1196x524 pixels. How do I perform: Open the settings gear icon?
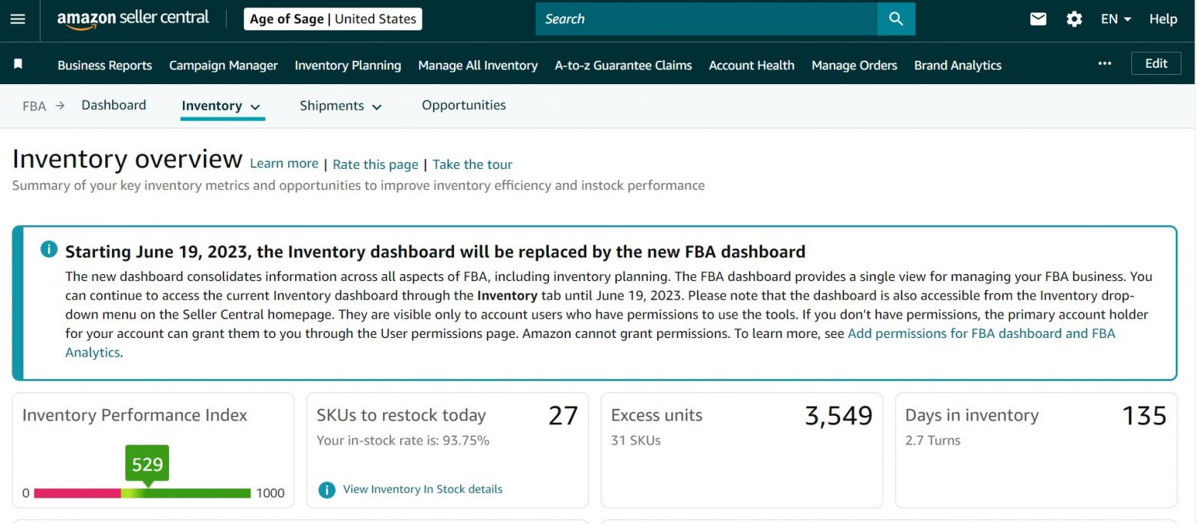[1075, 19]
